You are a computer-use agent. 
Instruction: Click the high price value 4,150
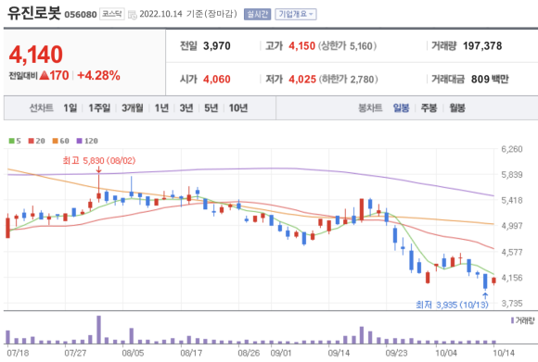pos(302,46)
